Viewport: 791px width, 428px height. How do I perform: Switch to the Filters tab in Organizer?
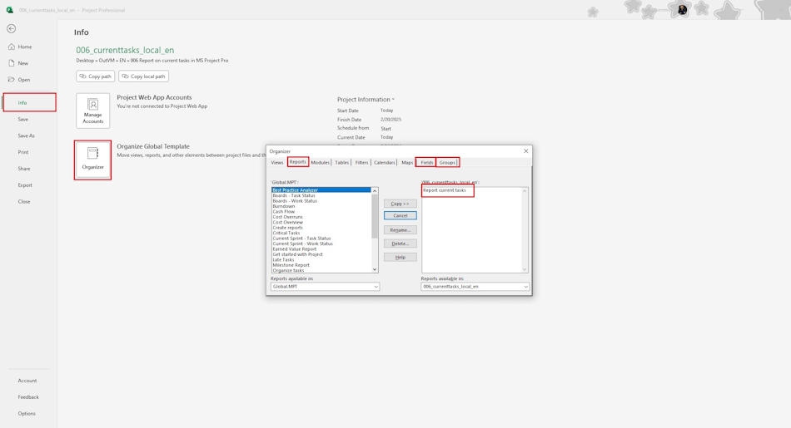(361, 163)
